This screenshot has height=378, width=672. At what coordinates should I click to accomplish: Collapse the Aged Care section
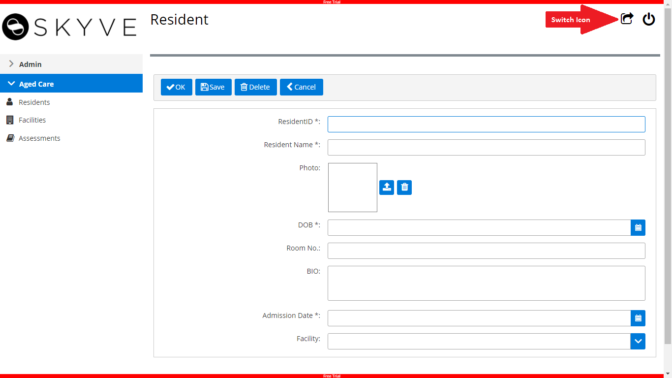pos(71,84)
